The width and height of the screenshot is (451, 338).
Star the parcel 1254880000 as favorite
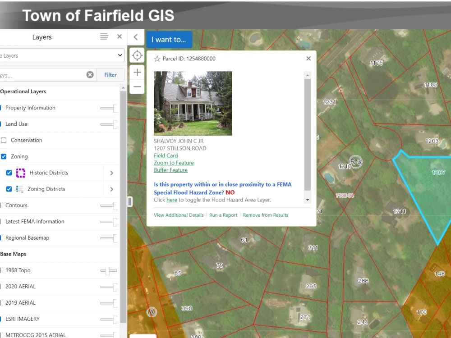[x=157, y=59]
